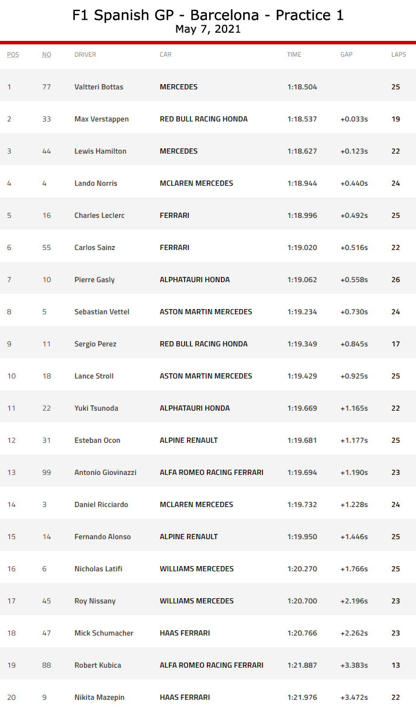Click the TIME column header
Viewport: 416px width, 708px height.
coord(294,54)
